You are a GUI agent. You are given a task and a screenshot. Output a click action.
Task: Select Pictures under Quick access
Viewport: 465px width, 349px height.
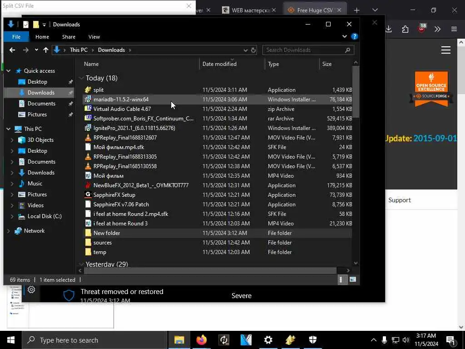coord(37,115)
